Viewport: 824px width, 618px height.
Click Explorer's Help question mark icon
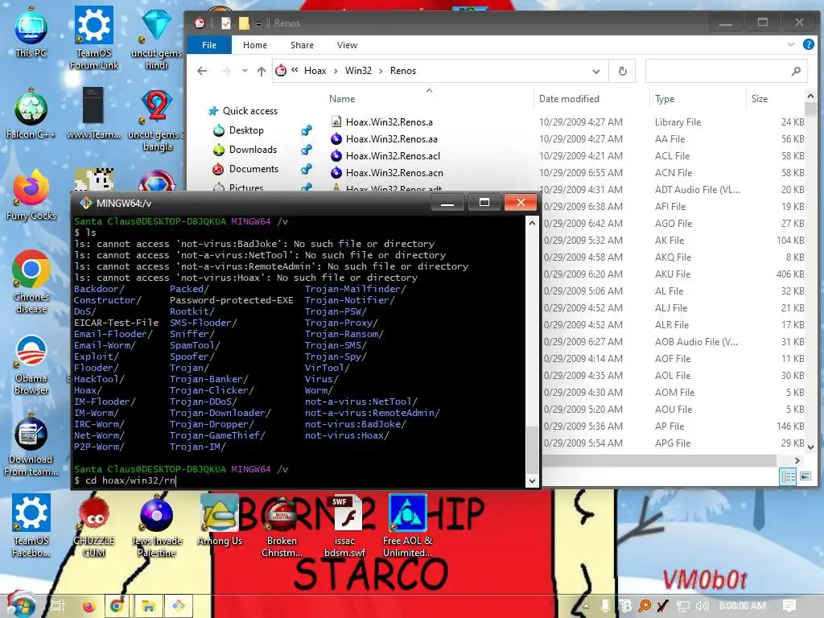point(808,45)
